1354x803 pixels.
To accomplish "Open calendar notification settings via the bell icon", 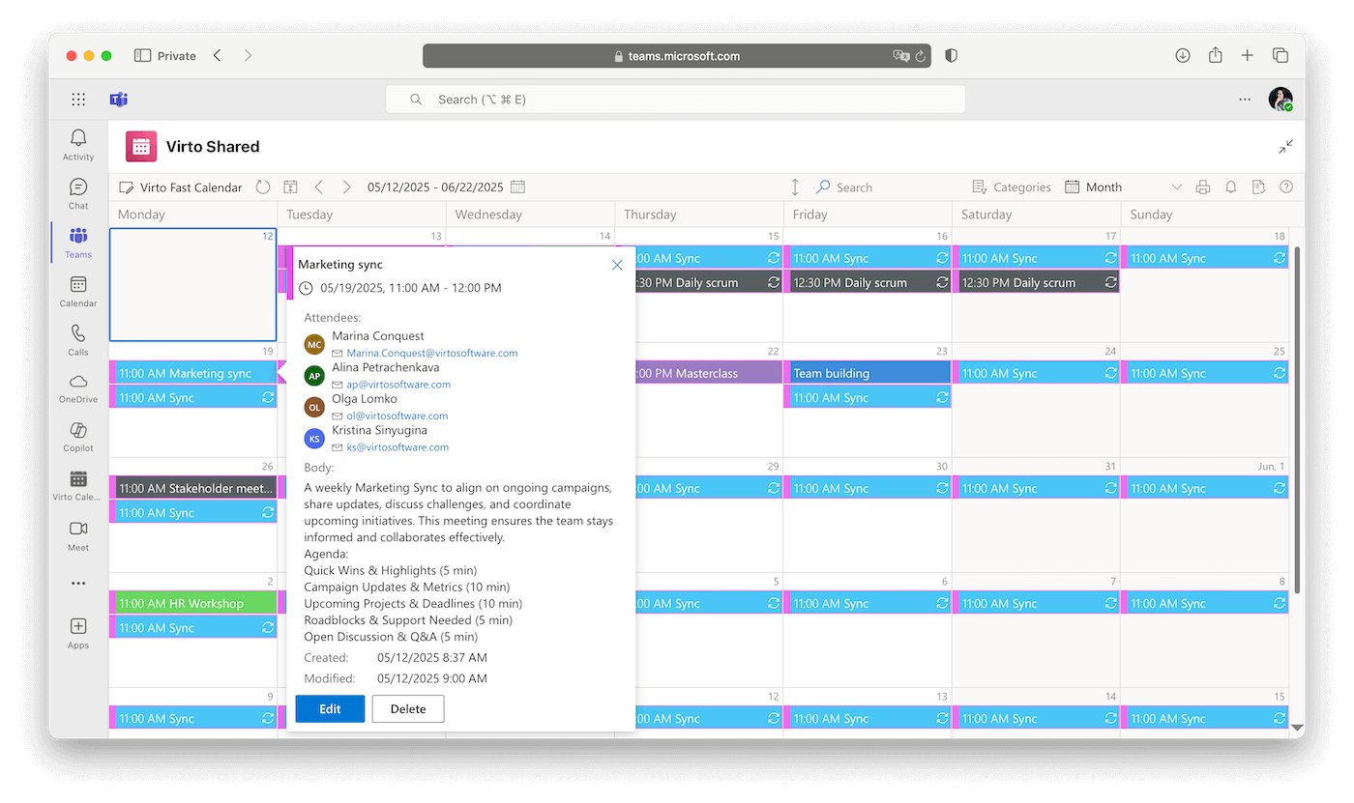I will tap(1230, 186).
